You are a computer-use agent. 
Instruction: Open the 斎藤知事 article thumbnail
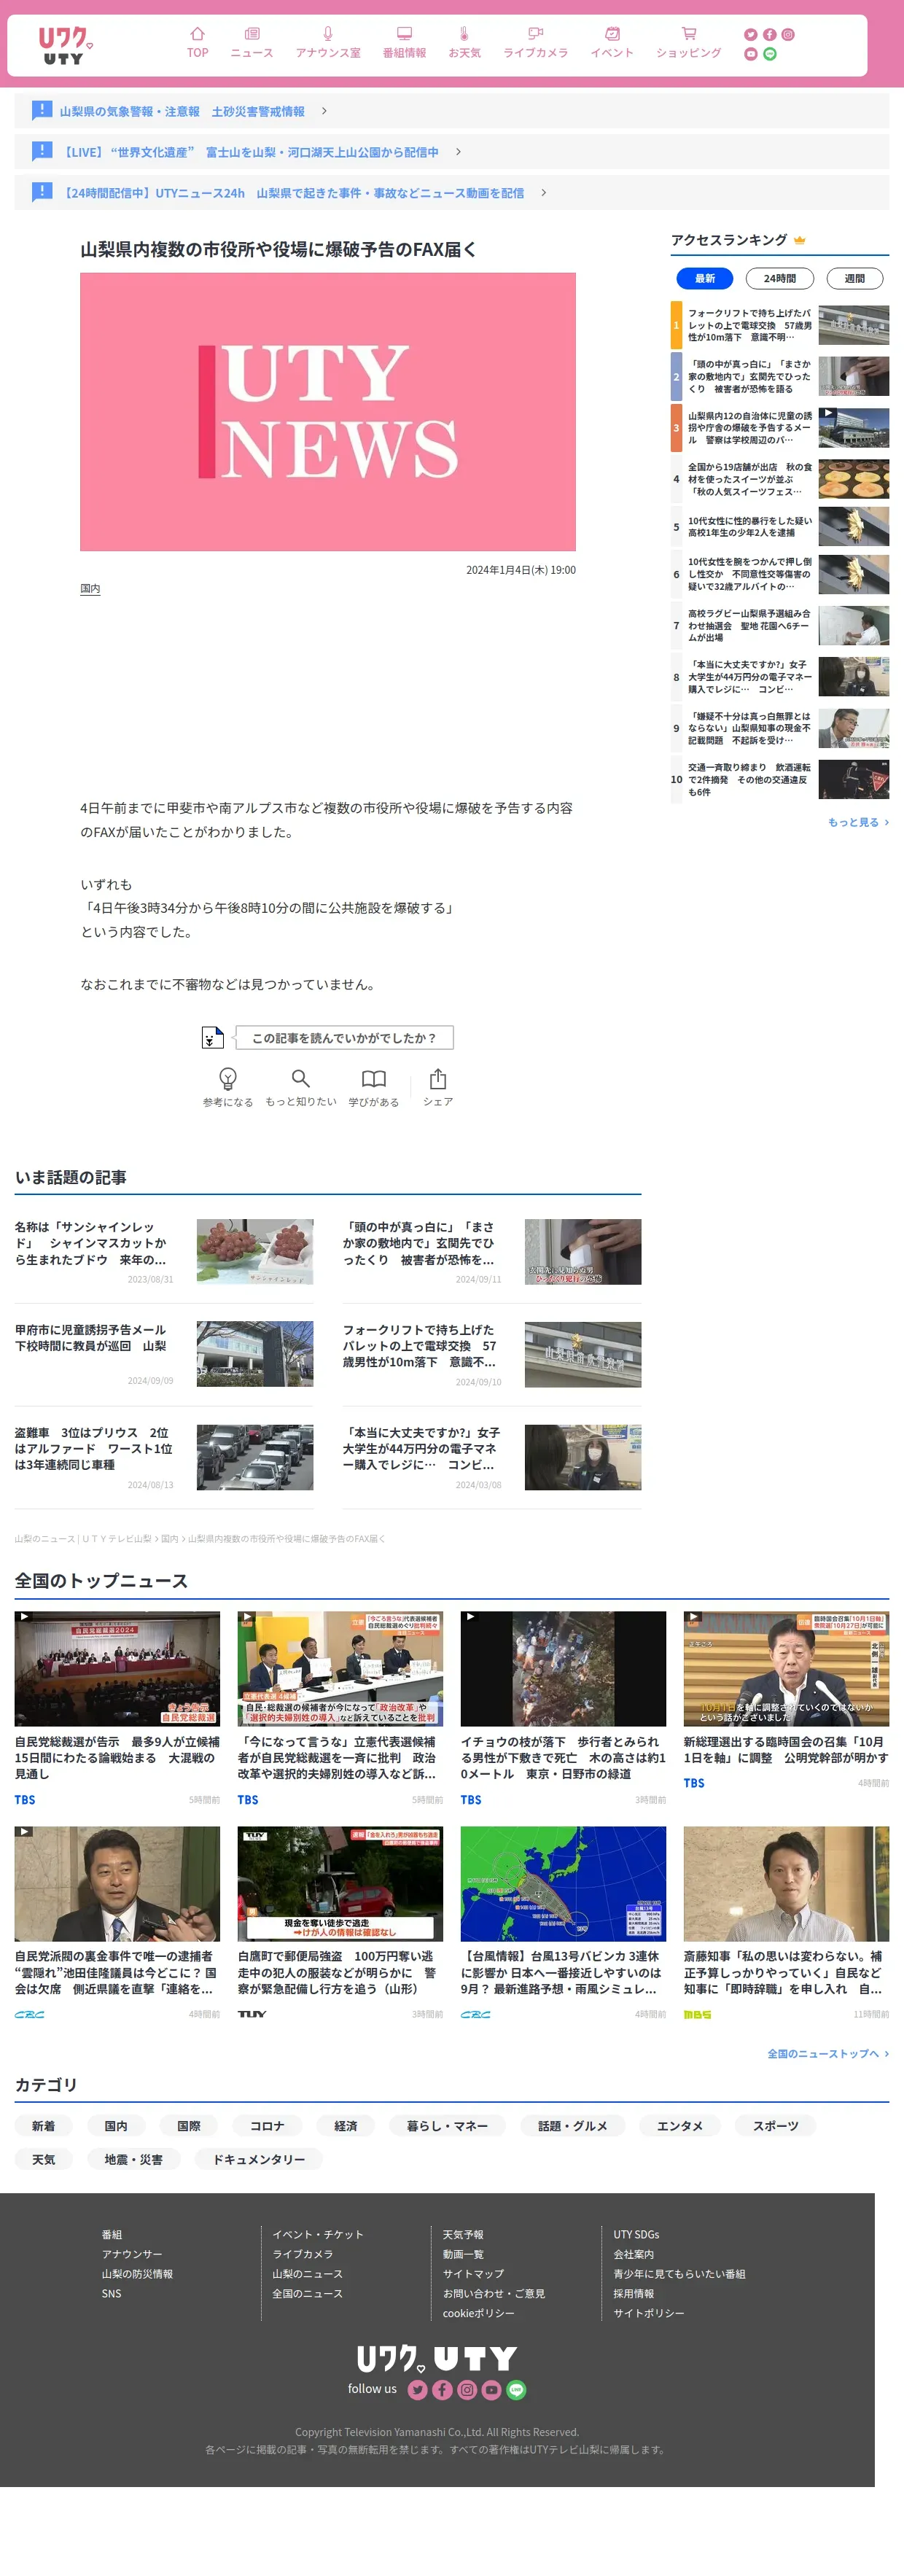(x=786, y=1884)
